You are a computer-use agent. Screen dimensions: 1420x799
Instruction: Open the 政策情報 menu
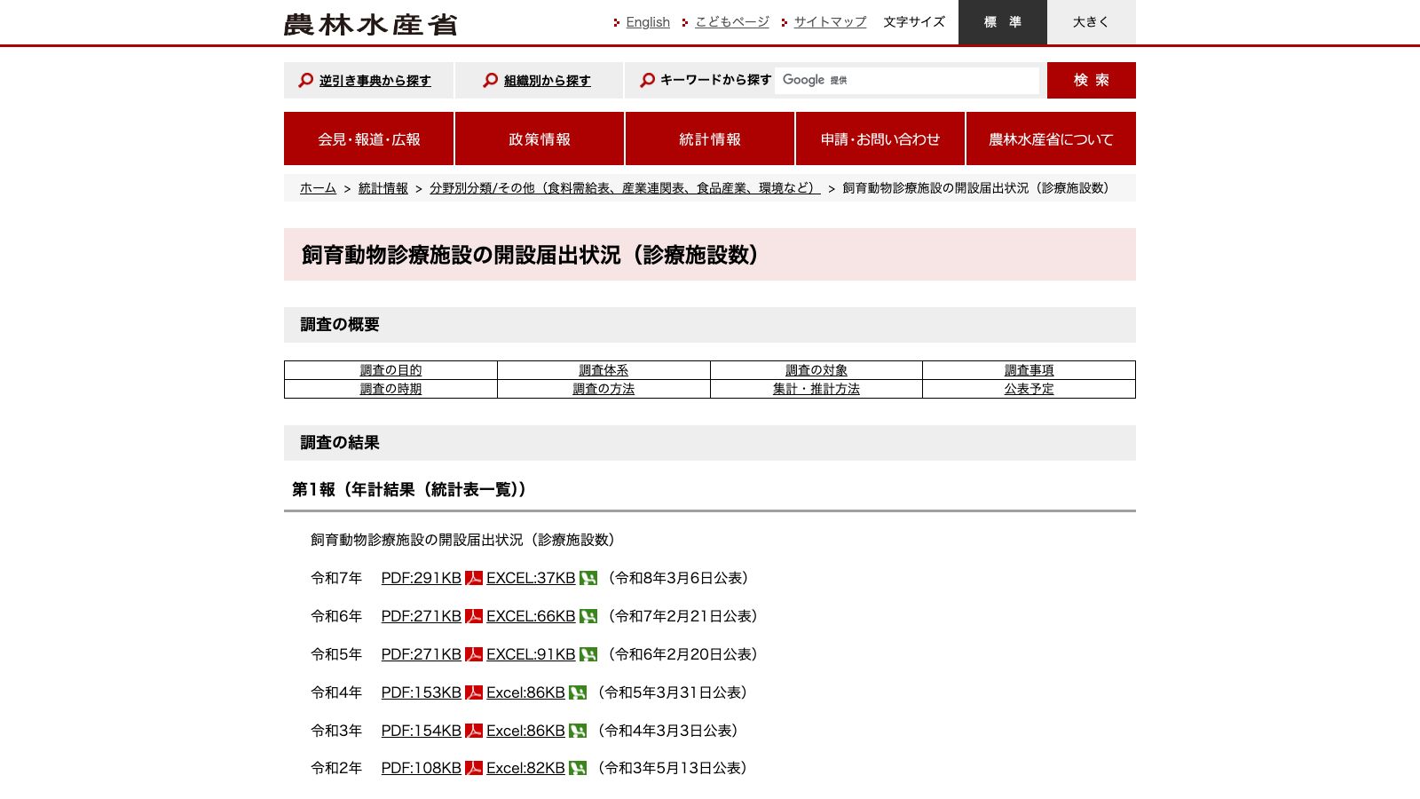[x=540, y=138]
